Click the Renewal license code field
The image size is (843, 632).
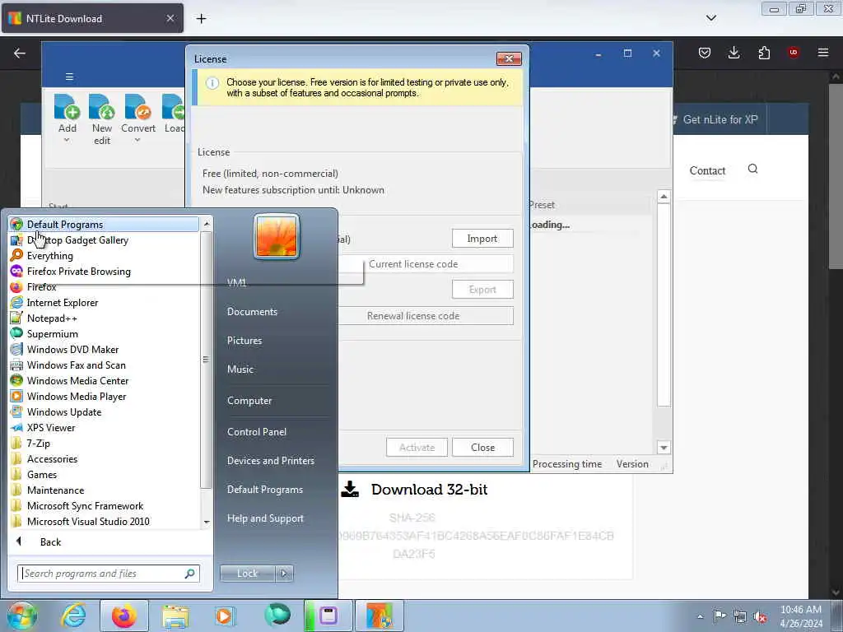pos(413,316)
